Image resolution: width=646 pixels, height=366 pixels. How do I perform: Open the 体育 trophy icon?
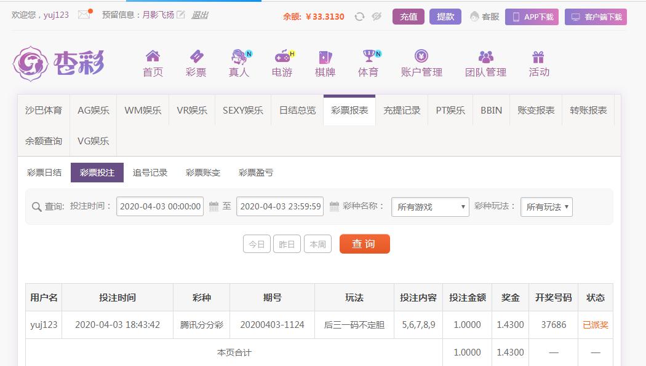pyautogui.click(x=369, y=57)
